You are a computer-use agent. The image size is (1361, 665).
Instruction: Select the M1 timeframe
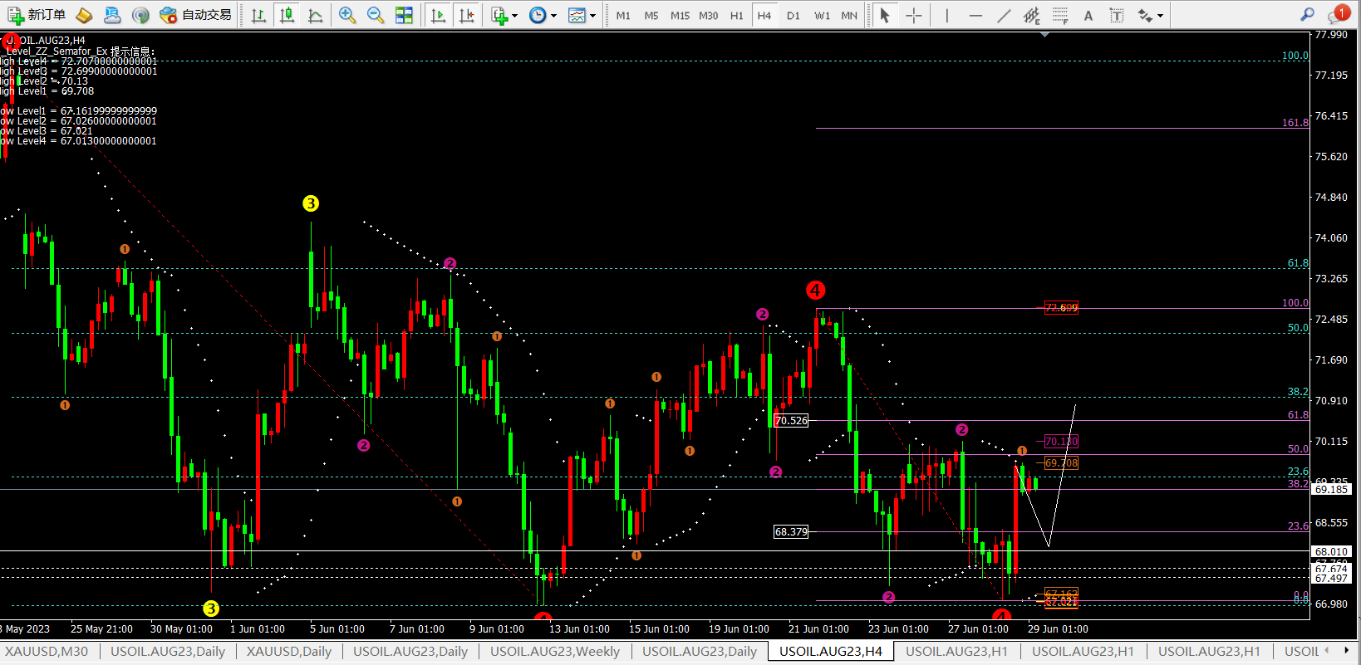(623, 15)
